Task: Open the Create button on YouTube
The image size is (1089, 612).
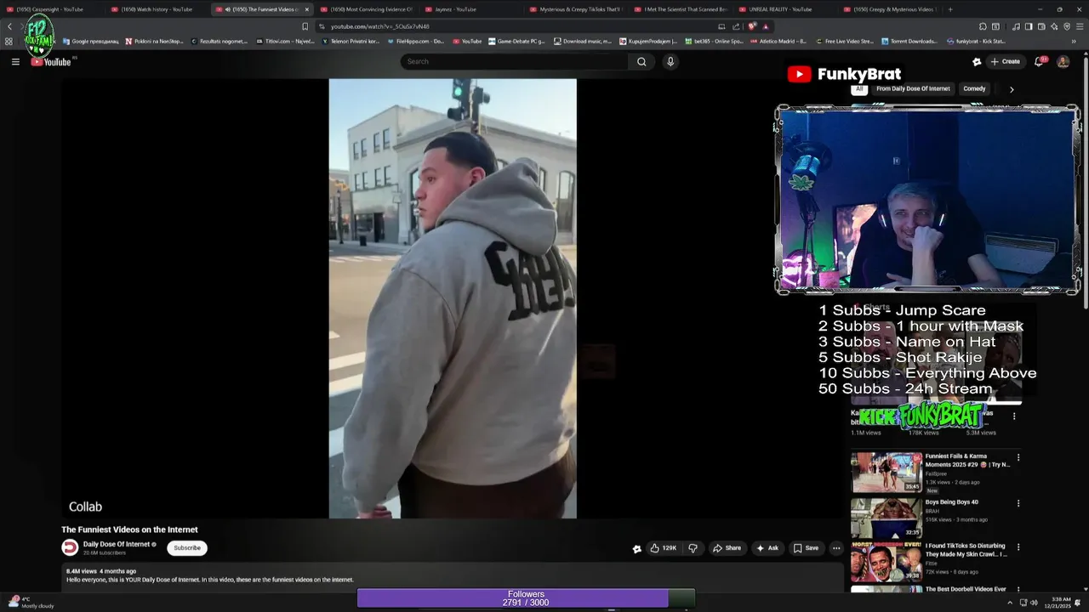Action: point(1006,61)
